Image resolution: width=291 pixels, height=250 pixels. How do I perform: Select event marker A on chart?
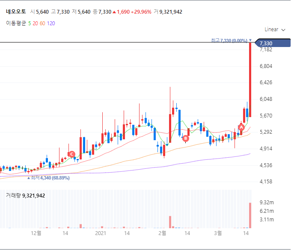point(241,127)
